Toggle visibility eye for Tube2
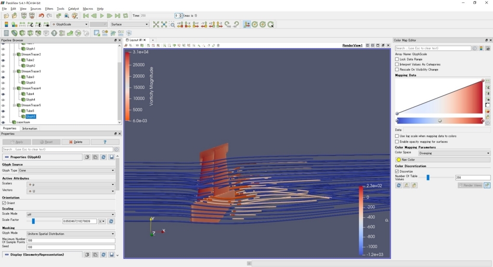 coord(3,60)
